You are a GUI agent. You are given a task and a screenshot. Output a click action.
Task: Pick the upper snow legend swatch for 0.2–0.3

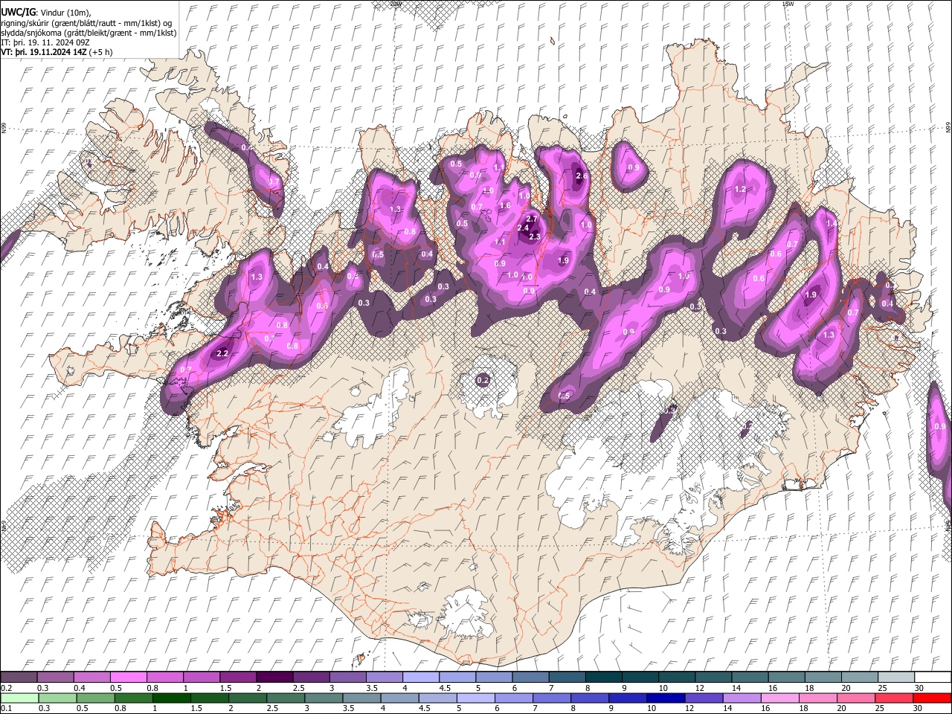[19, 678]
